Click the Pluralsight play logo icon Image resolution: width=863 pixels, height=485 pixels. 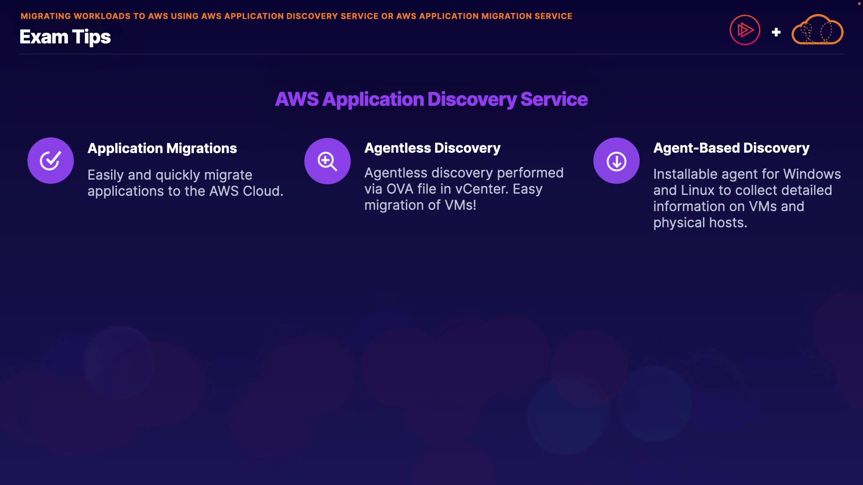point(745,30)
